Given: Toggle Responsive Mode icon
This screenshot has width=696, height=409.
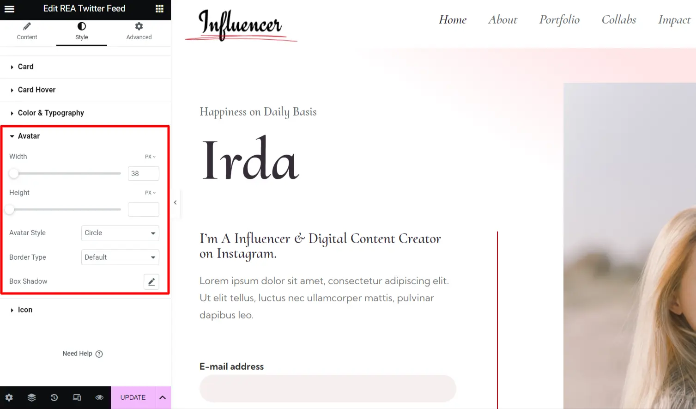Looking at the screenshot, I should [x=77, y=397].
